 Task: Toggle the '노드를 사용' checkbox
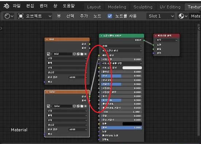(x=110, y=16)
